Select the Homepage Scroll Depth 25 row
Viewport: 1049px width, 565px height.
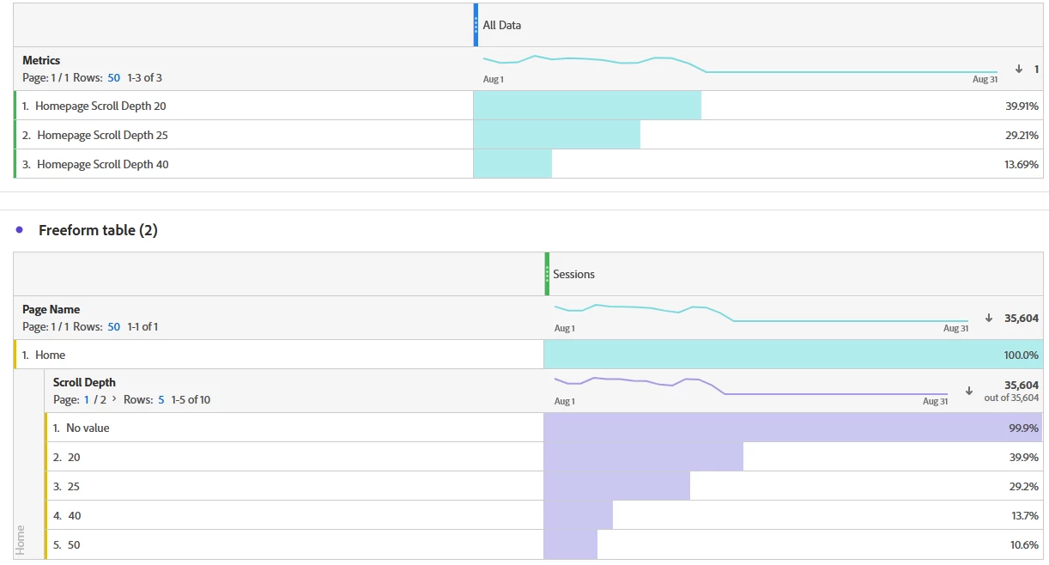pos(529,135)
